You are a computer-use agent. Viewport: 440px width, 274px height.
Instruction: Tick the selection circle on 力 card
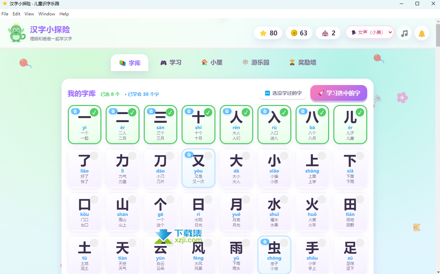[132, 156]
